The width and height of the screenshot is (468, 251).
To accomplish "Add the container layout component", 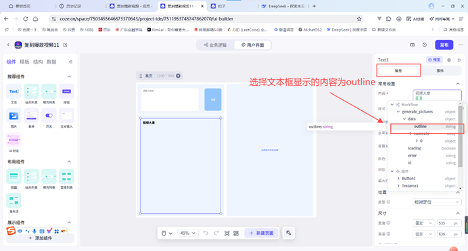I will click(14, 177).
